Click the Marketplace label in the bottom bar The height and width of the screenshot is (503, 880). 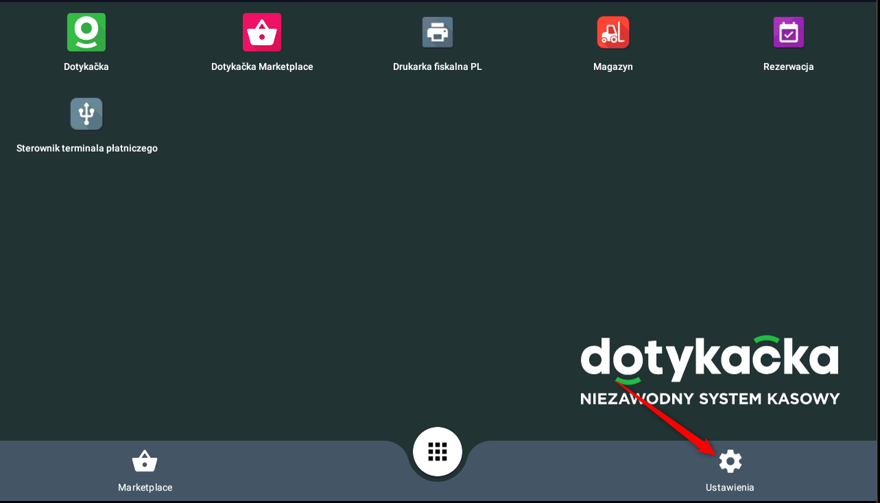[x=145, y=487]
